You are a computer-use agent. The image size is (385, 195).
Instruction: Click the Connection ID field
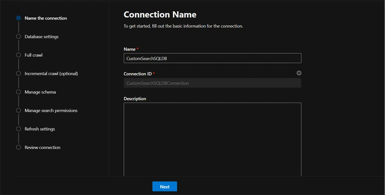(212, 83)
